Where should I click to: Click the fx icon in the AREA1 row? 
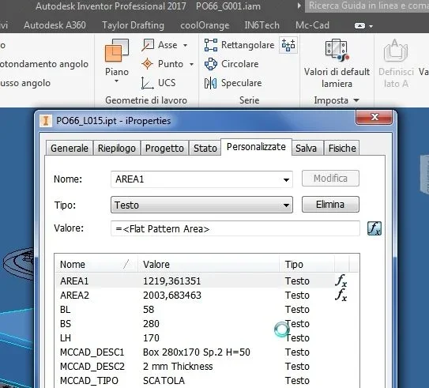(x=341, y=281)
